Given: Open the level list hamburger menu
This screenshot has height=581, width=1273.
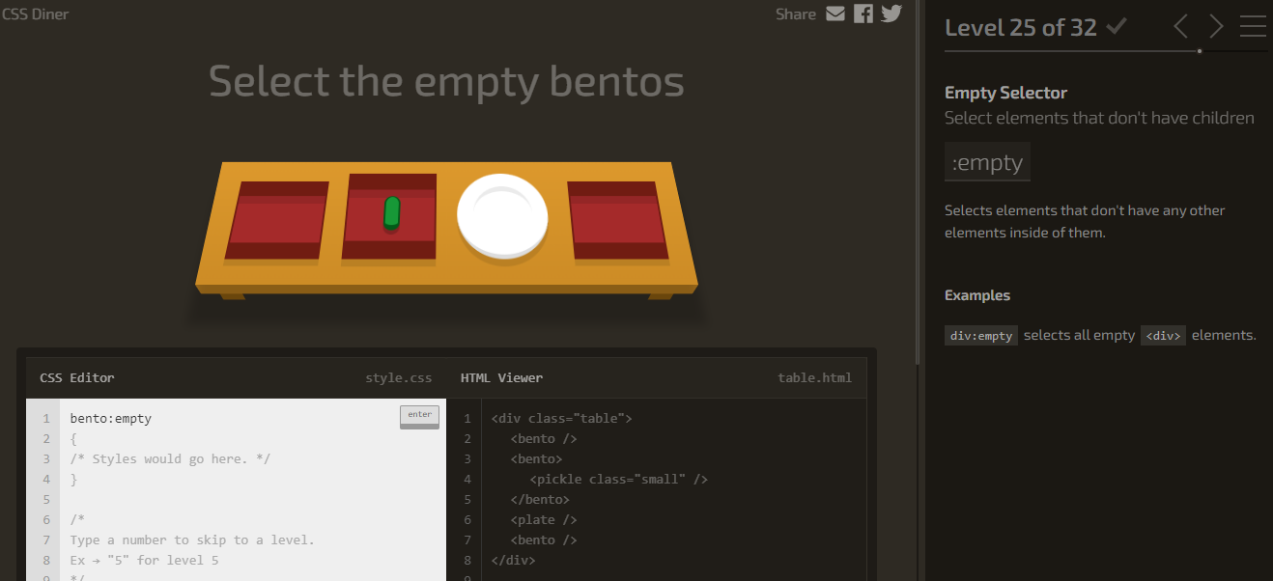Looking at the screenshot, I should click(x=1253, y=26).
